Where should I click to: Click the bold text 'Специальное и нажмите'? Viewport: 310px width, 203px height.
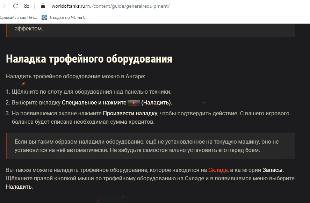tap(94, 103)
